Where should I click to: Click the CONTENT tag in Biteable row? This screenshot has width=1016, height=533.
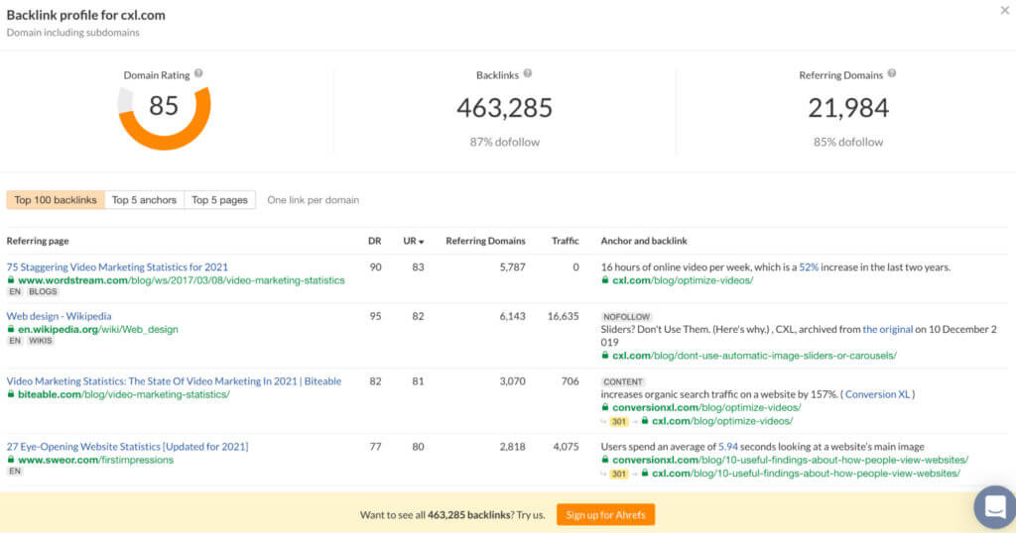623,381
